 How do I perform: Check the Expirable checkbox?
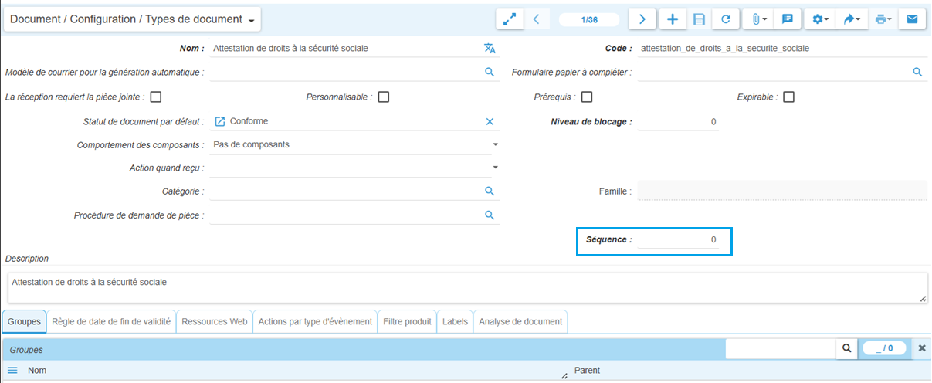(x=788, y=97)
